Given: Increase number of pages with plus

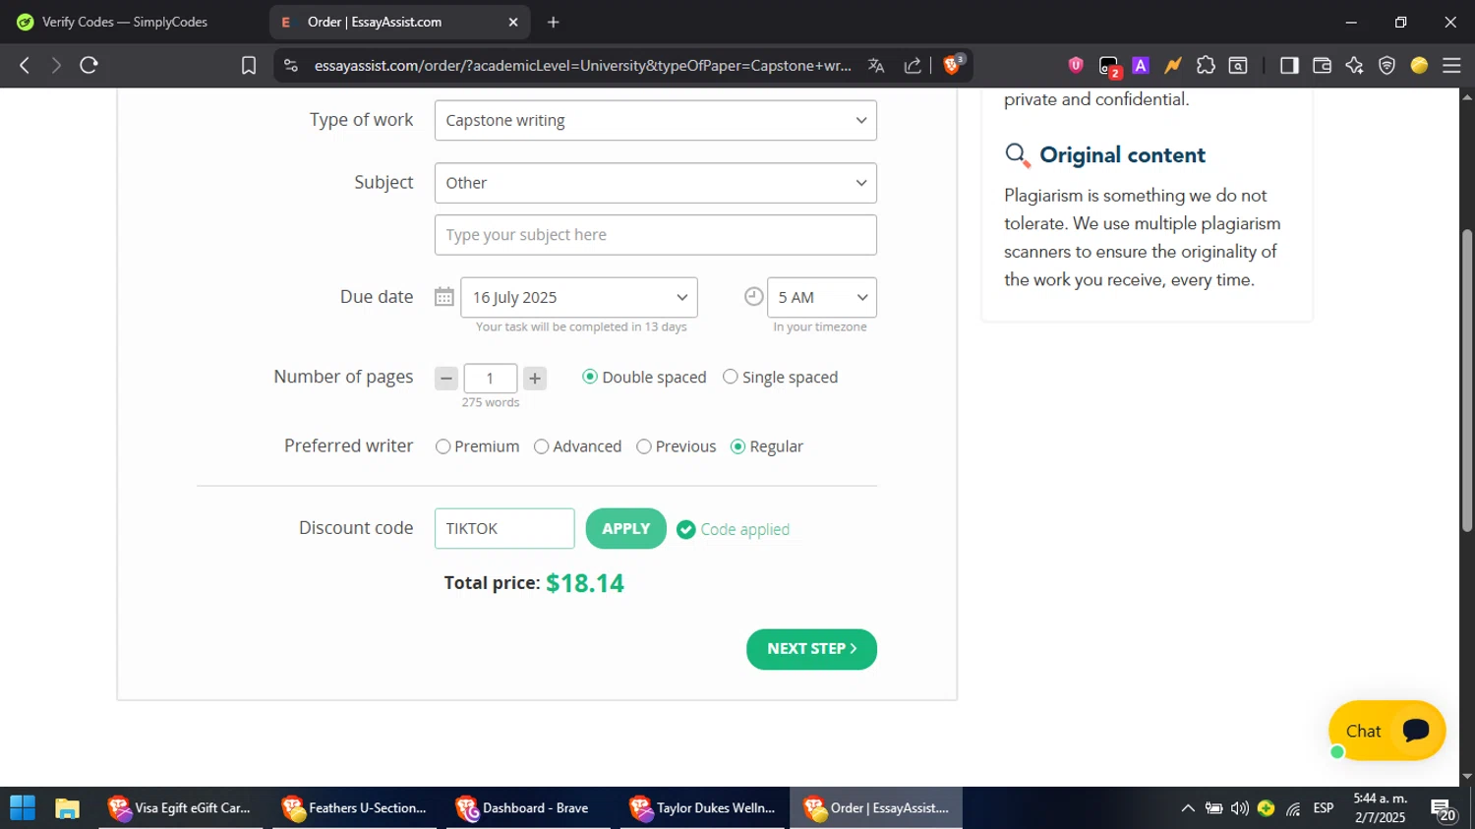Looking at the screenshot, I should [535, 379].
